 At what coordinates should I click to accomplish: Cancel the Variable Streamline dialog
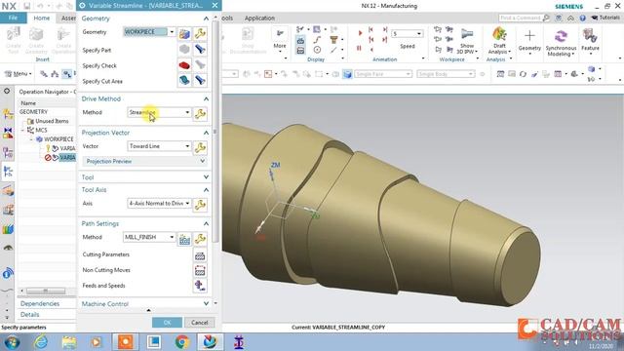(x=199, y=323)
